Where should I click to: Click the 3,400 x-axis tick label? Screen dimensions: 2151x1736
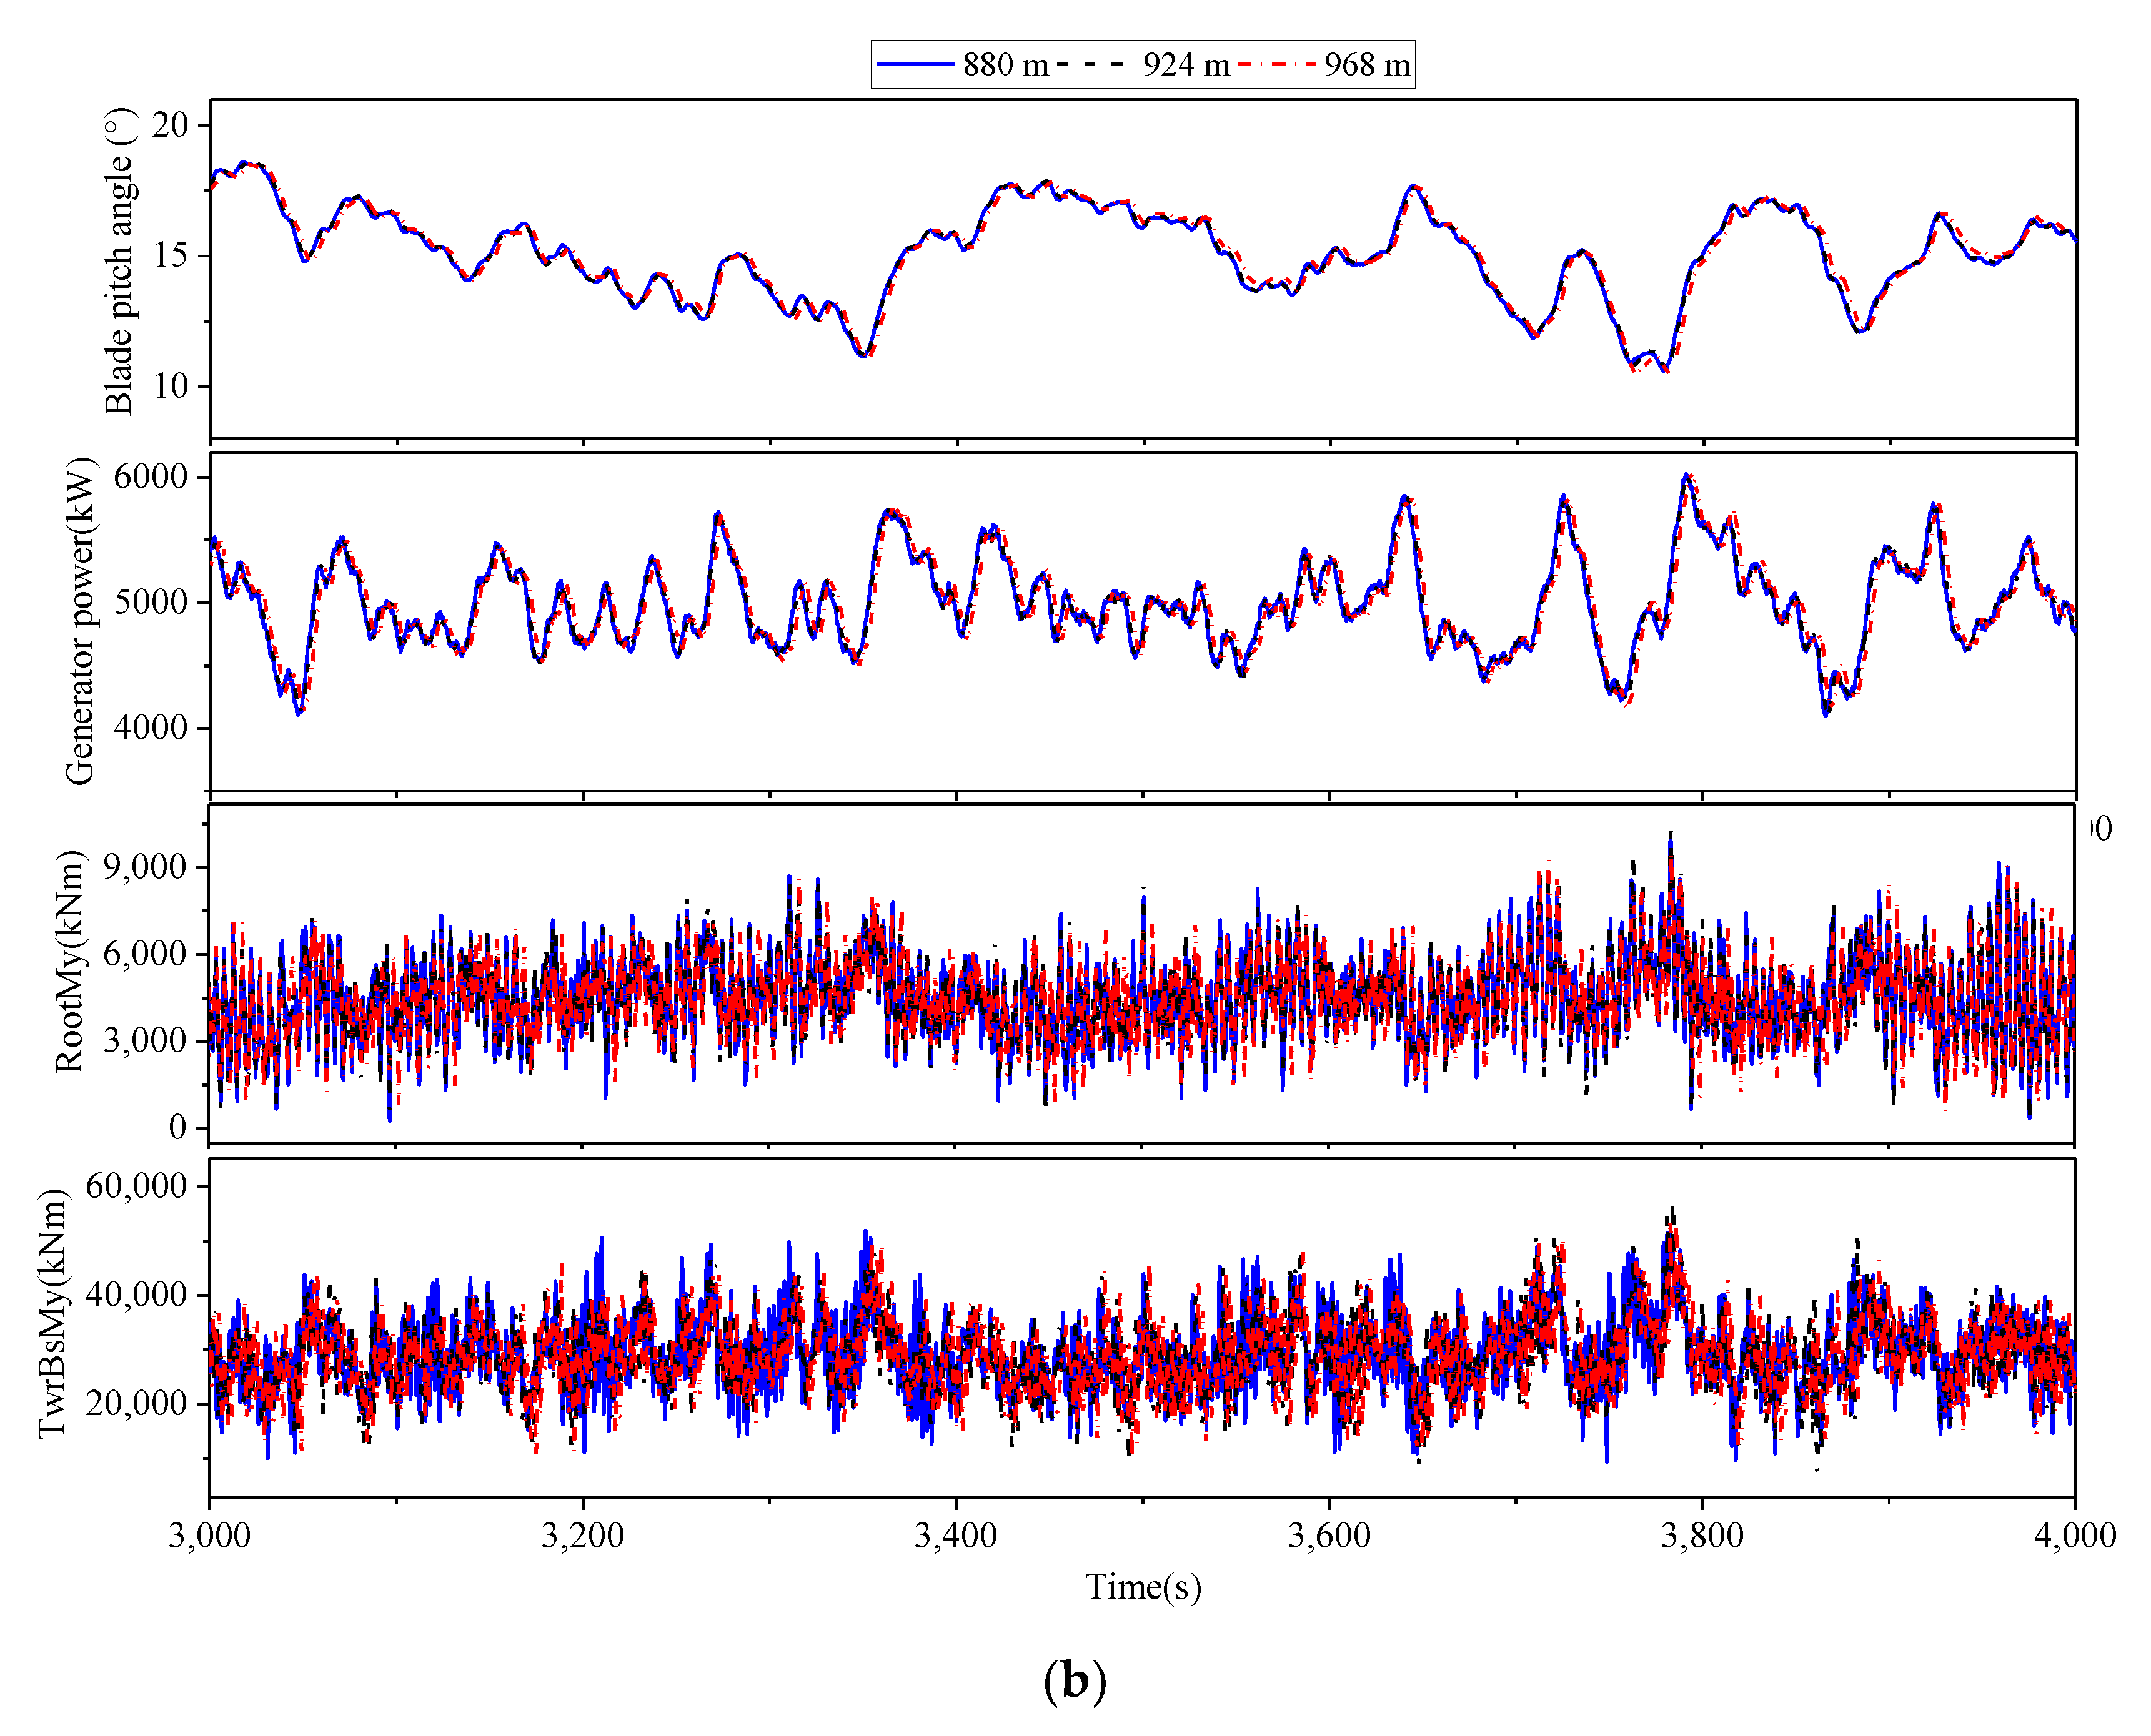tap(955, 1535)
